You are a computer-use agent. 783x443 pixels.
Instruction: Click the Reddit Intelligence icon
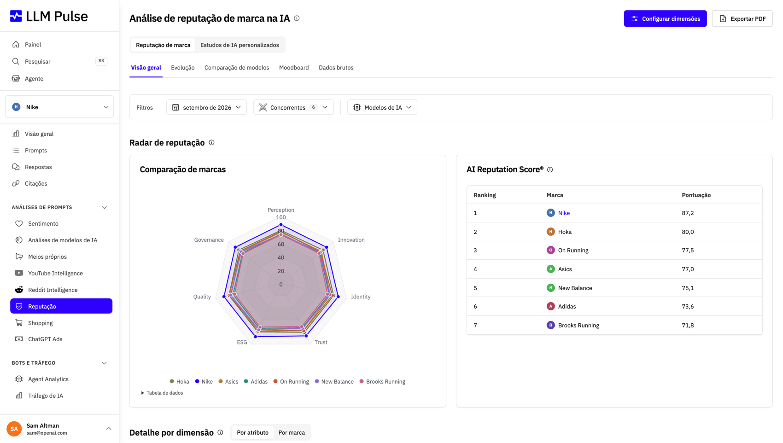pos(19,290)
